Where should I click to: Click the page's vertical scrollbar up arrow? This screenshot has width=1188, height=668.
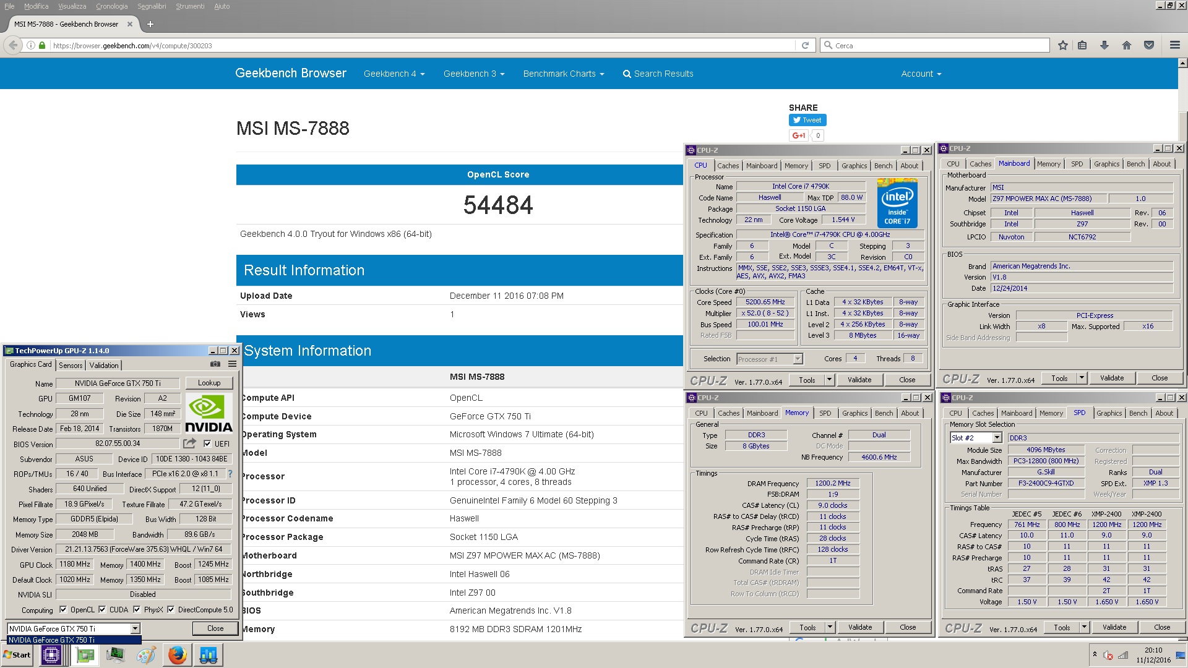pyautogui.click(x=1182, y=63)
